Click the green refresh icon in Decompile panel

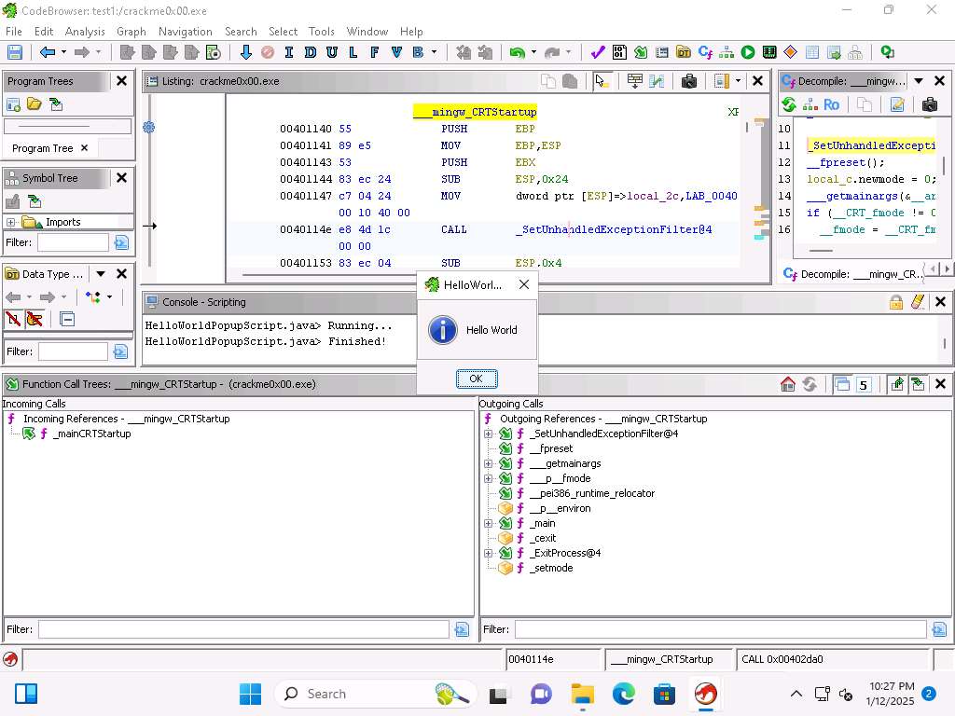coord(789,104)
